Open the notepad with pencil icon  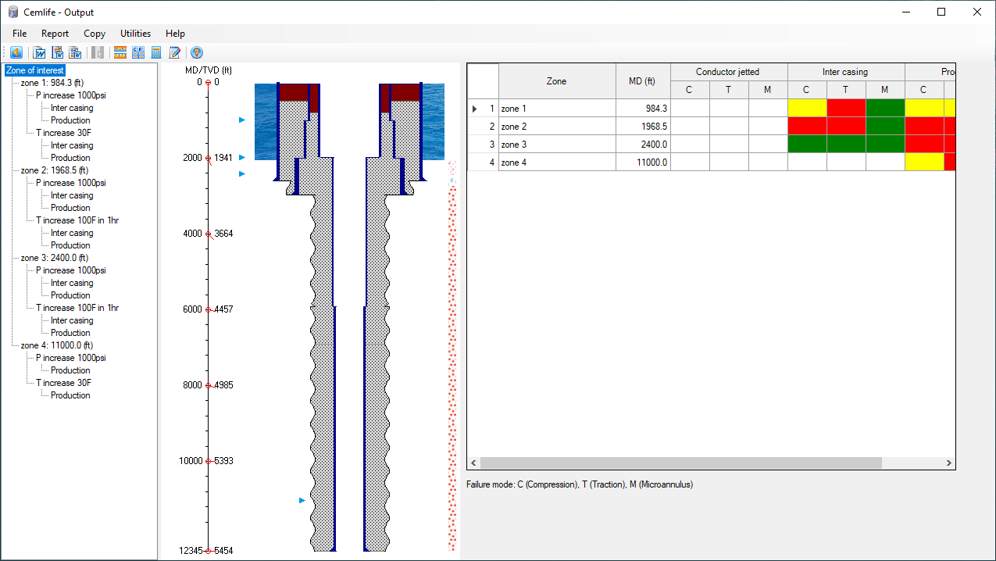pos(175,53)
